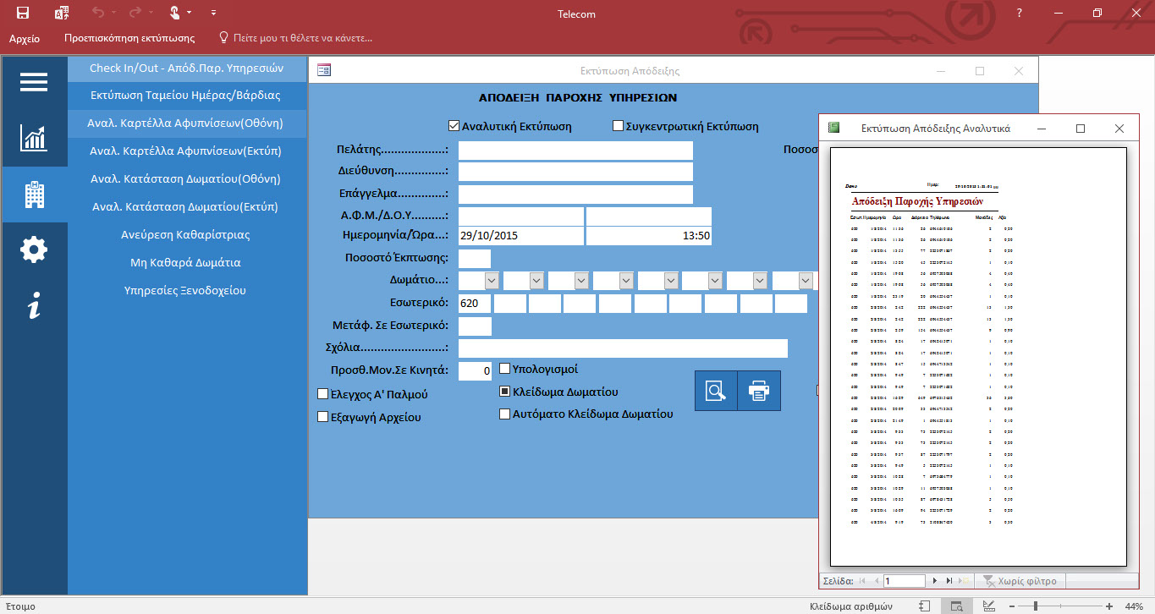Image resolution: width=1155 pixels, height=614 pixels.
Task: Open the customize quick access toolbar dropdown
Action: [213, 13]
